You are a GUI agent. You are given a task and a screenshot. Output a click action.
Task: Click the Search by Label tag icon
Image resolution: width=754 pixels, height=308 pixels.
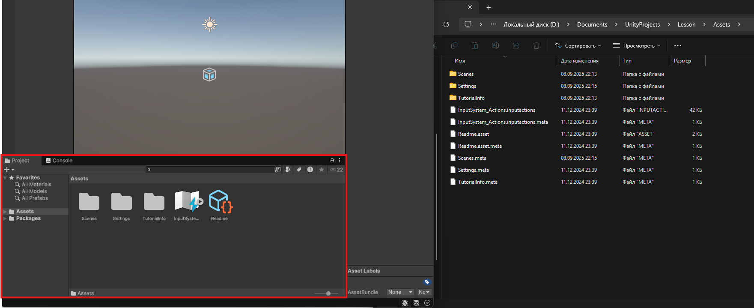coord(299,170)
